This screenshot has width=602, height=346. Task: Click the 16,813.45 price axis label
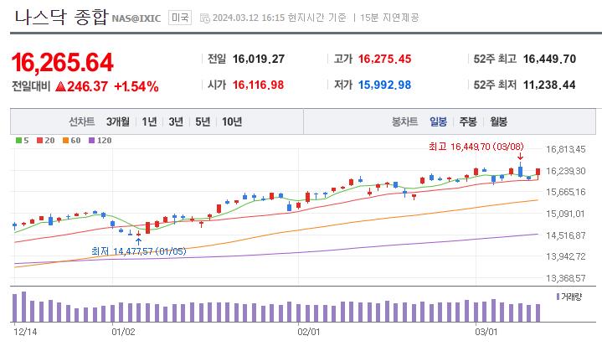tap(566, 149)
